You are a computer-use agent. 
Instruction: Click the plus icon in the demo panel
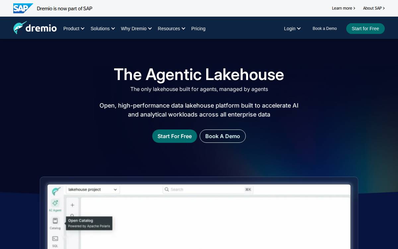tap(72, 205)
